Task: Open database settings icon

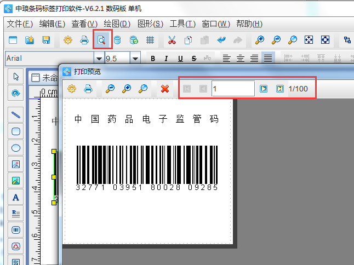Action: click(117, 40)
